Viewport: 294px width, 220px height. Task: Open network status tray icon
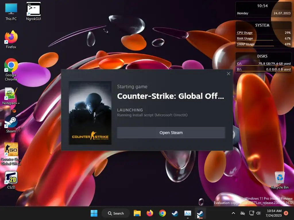[x=252, y=213]
